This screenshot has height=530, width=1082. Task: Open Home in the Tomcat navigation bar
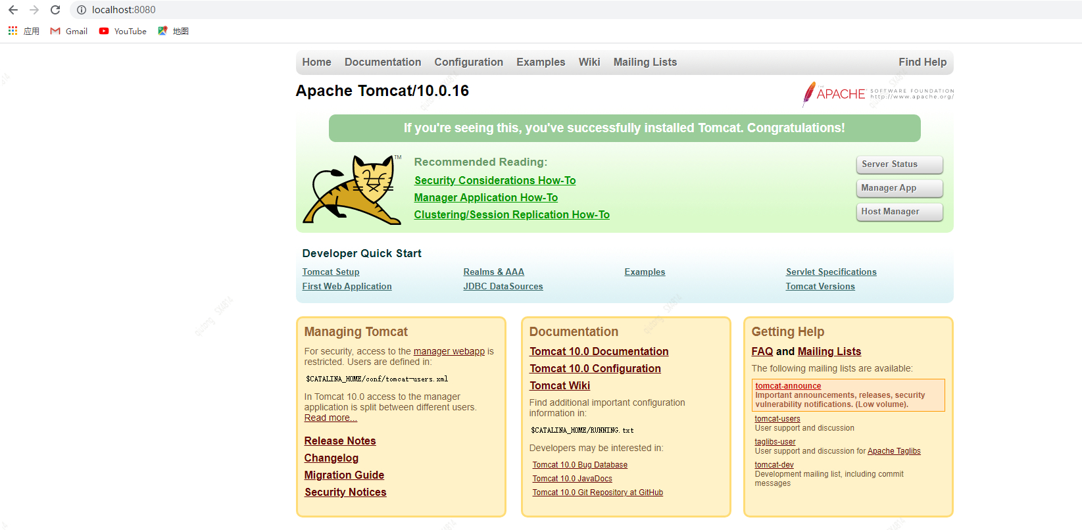click(x=316, y=62)
